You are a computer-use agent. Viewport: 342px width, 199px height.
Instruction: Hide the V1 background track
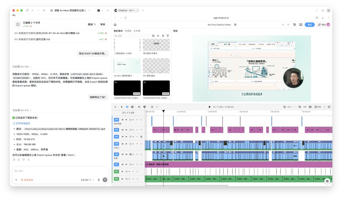point(123,164)
